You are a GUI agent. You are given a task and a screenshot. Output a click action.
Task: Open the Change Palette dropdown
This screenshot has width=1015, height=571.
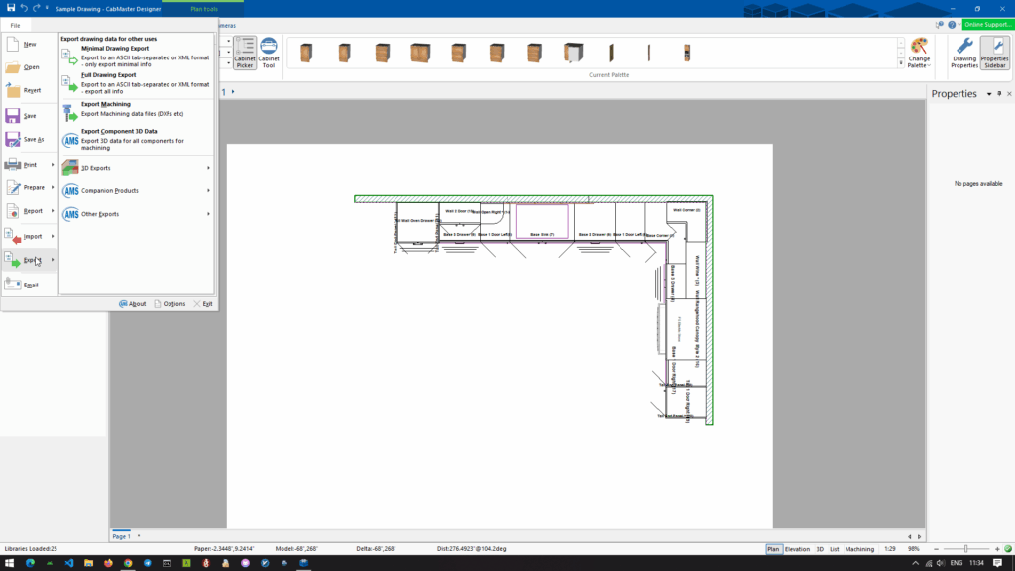click(x=919, y=53)
